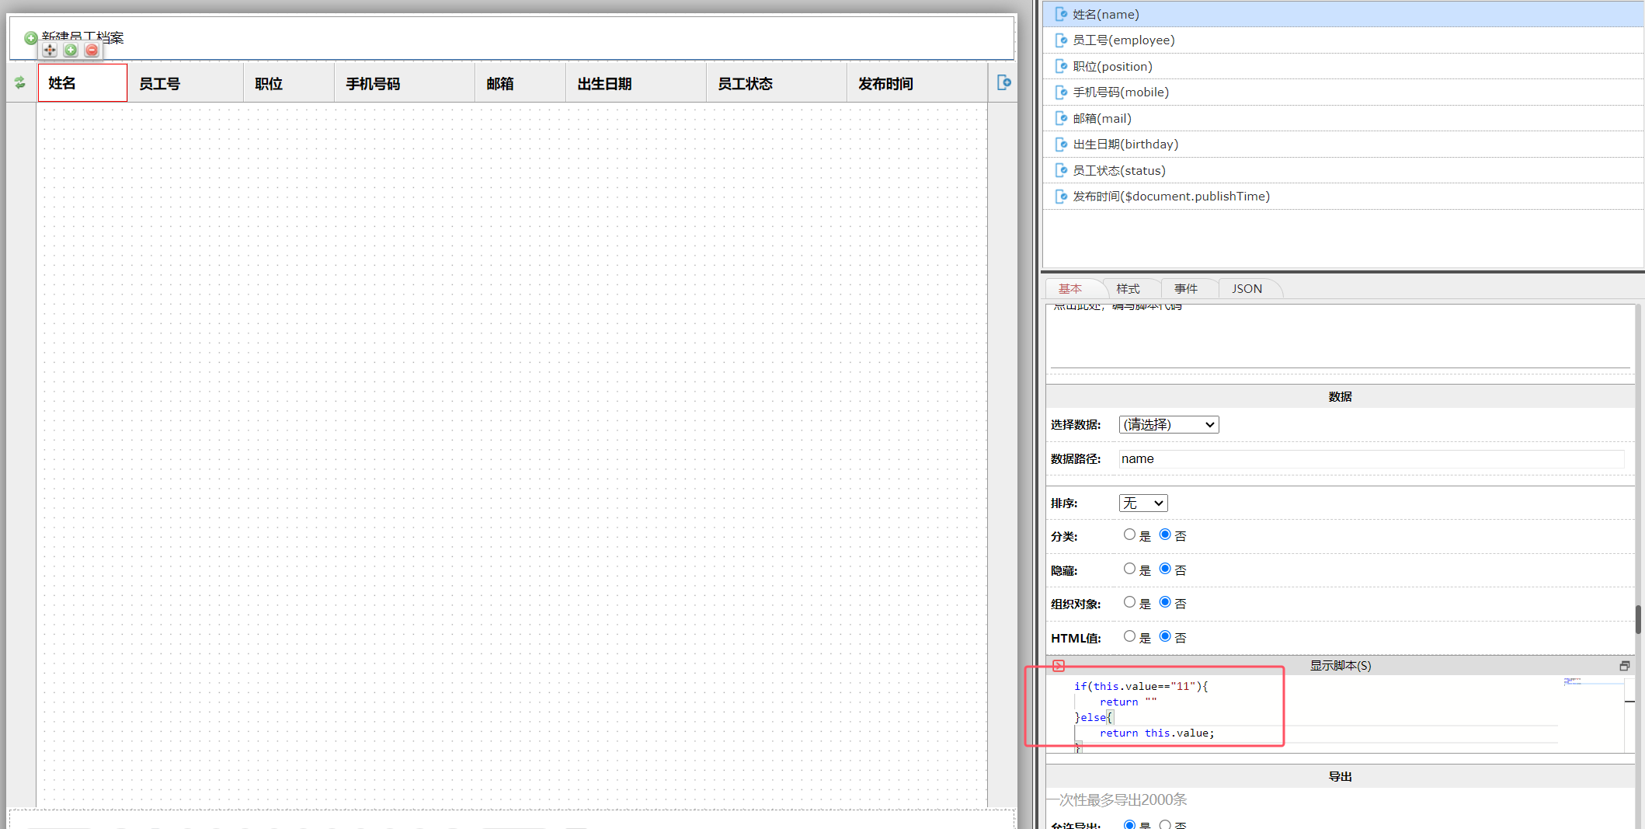Open the 排序 dropdown showing 无
Image resolution: width=1645 pixels, height=829 pixels.
coord(1142,503)
